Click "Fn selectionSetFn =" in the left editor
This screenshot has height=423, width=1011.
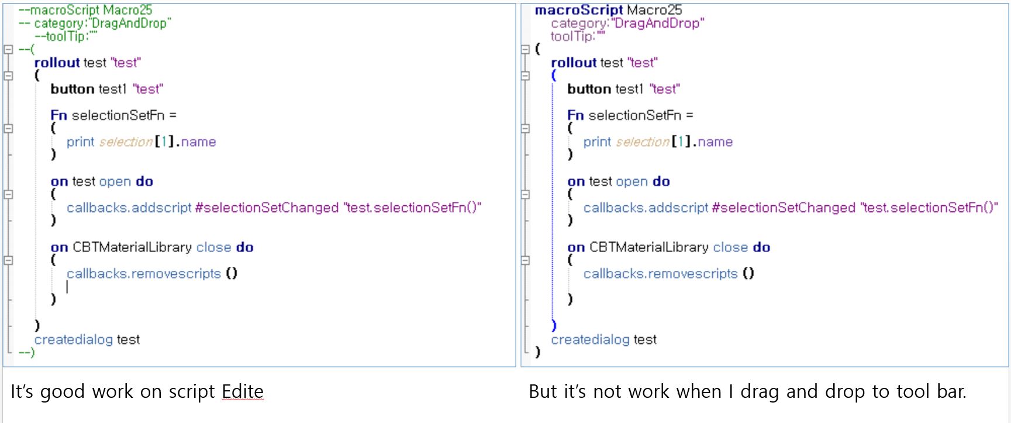(x=113, y=115)
